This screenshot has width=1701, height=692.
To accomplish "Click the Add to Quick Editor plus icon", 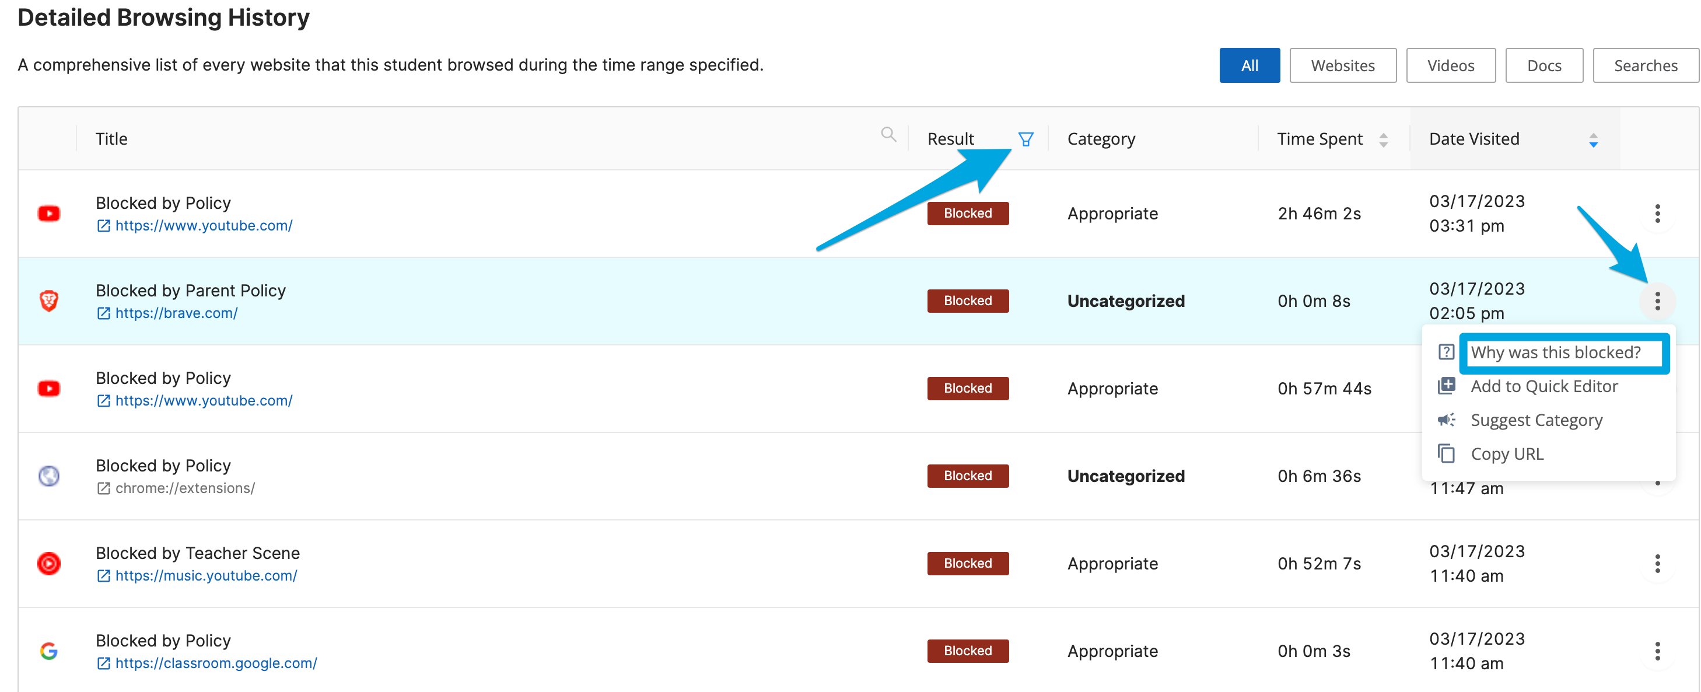I will [1446, 386].
